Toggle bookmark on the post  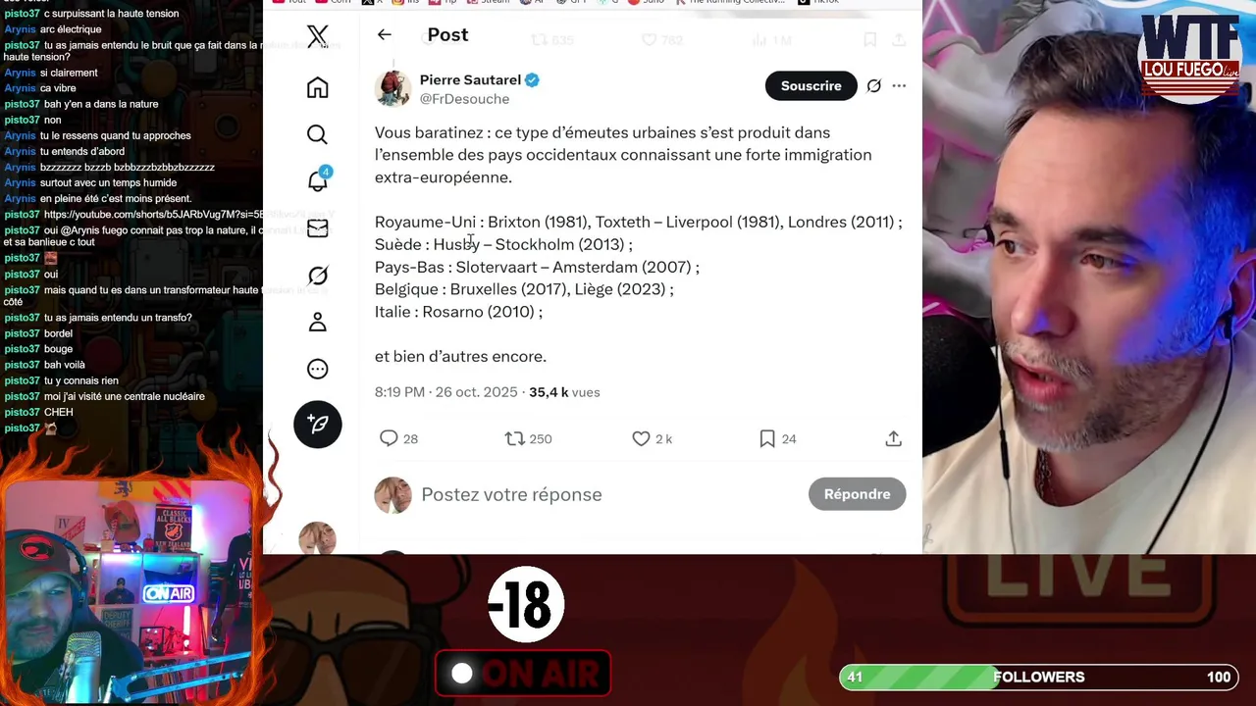(767, 439)
